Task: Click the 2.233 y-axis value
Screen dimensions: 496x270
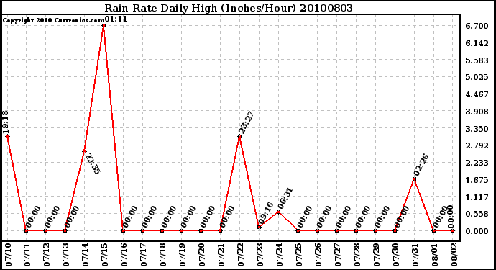Action: click(477, 163)
